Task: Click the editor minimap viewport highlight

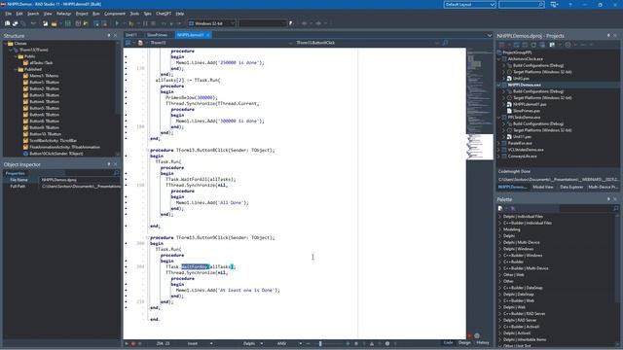Action: [480, 147]
